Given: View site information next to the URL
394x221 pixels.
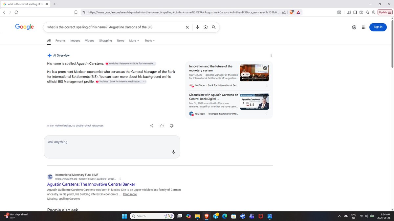Looking at the screenshot, I should coord(84,12).
